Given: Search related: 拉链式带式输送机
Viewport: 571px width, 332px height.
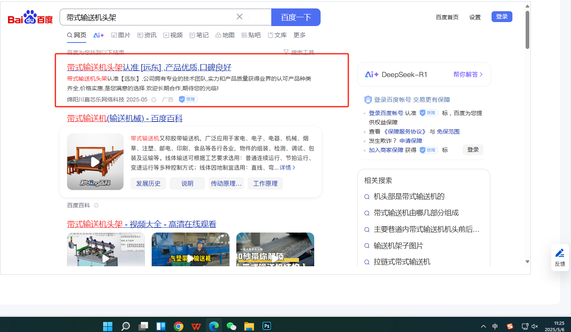Looking at the screenshot, I should coord(402,262).
